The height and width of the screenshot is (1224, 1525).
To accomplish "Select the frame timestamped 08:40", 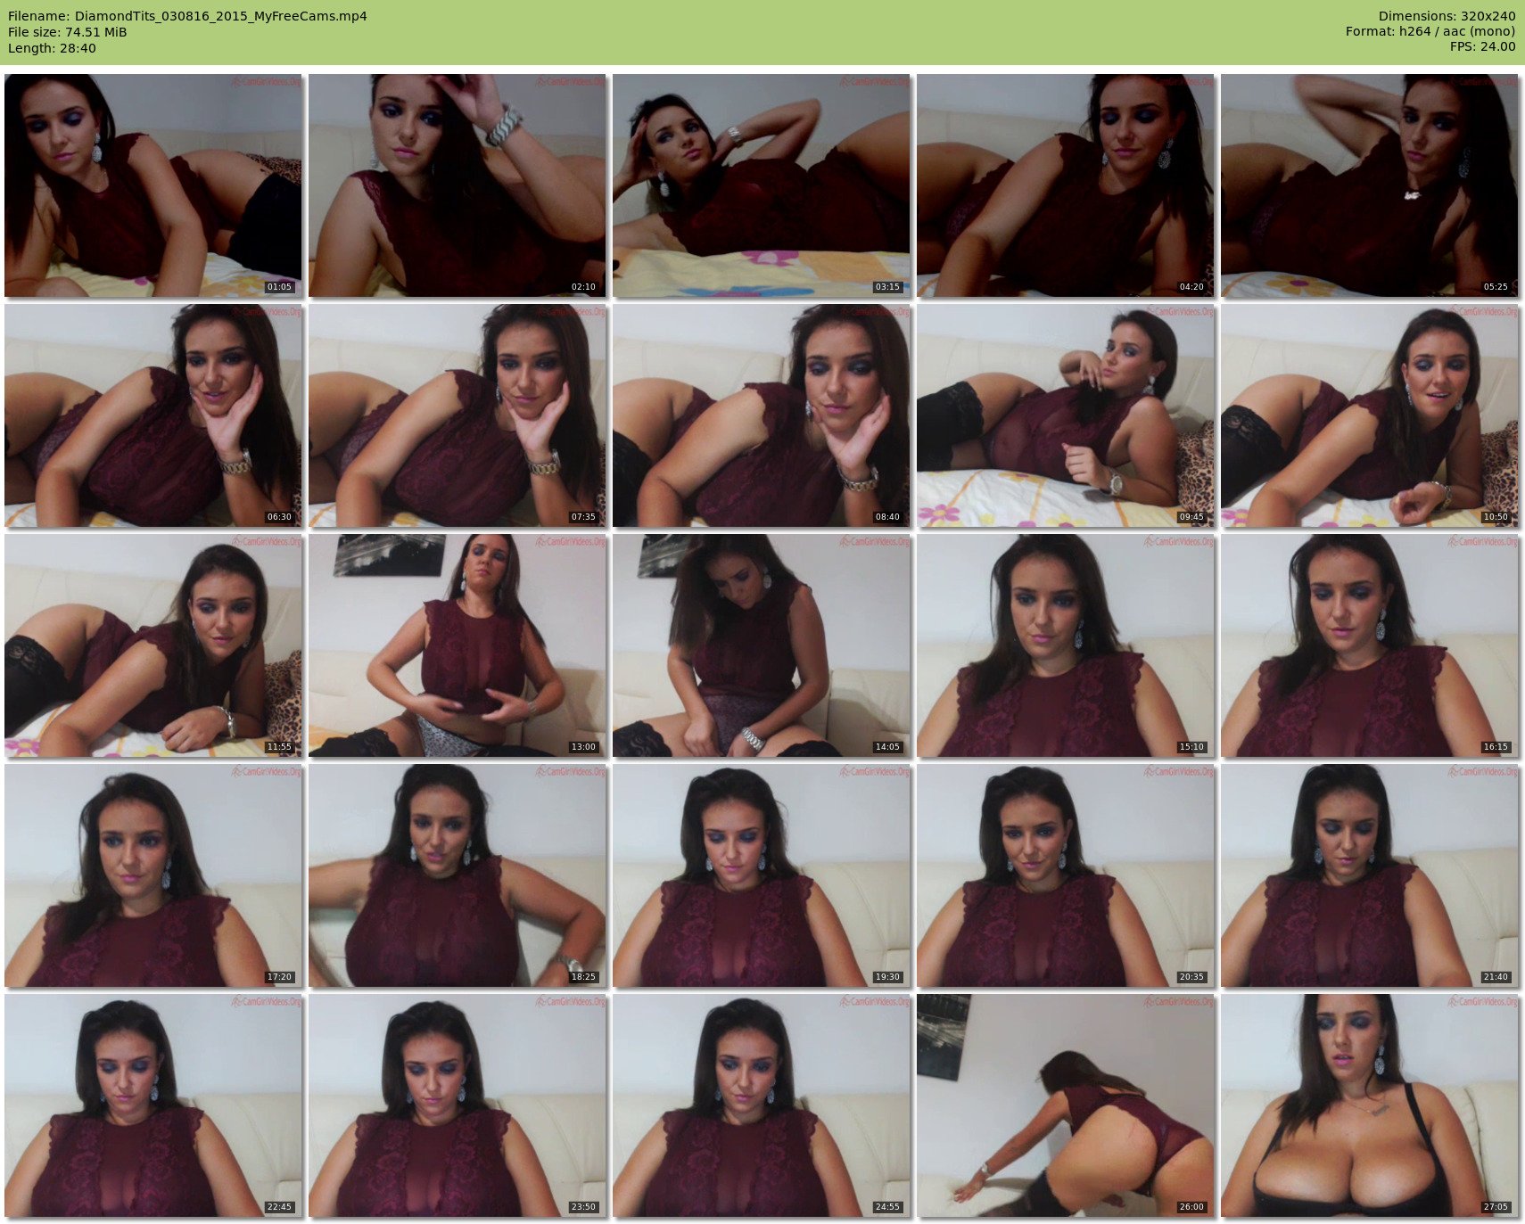I will pyautogui.click(x=761, y=415).
